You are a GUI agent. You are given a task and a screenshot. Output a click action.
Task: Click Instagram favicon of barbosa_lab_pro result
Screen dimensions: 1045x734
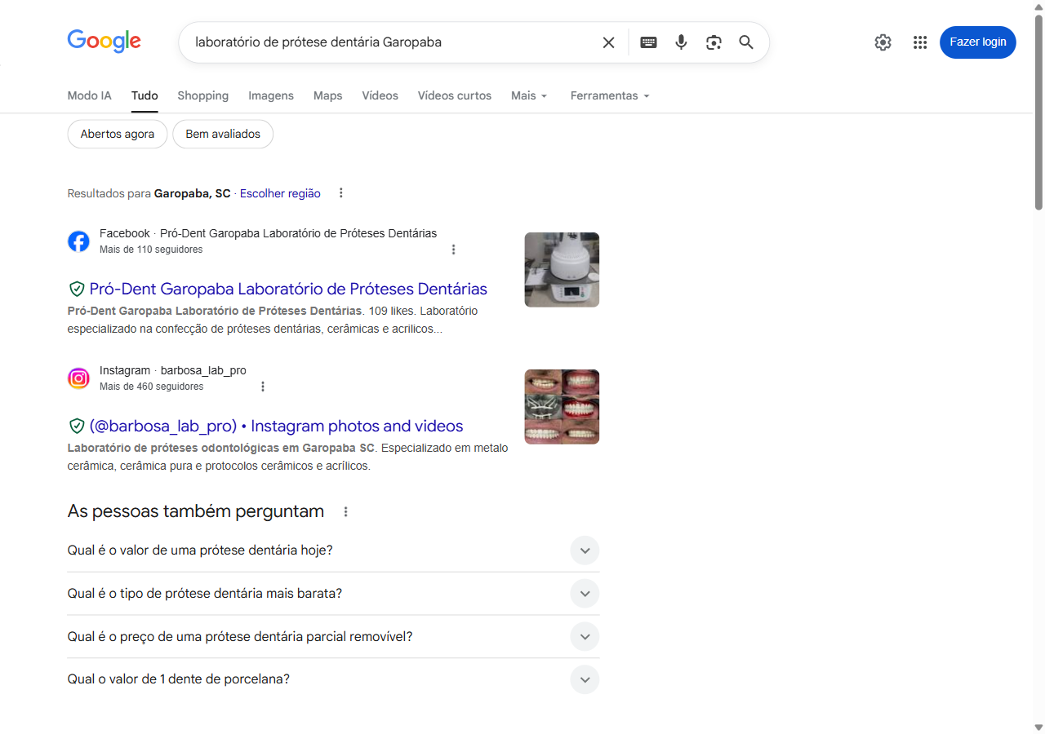coord(78,378)
